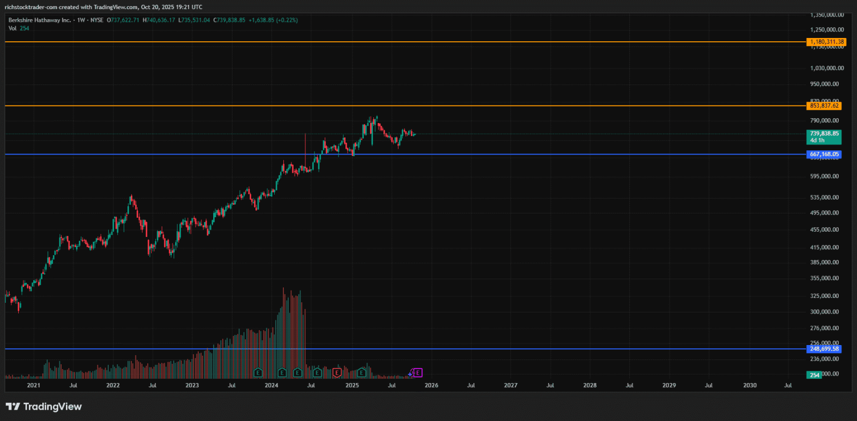This screenshot has width=857, height=421.
Task: Click the open value O737,622.71
Action: pyautogui.click(x=123, y=20)
